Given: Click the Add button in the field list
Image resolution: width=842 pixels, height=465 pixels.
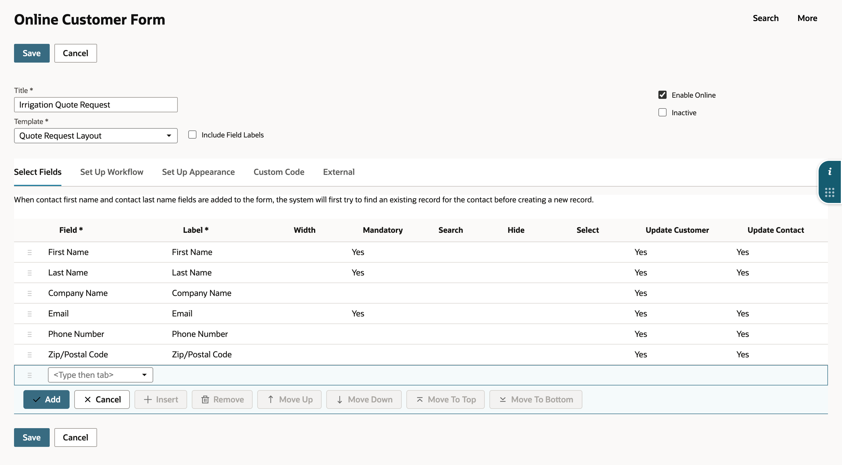Looking at the screenshot, I should [46, 399].
